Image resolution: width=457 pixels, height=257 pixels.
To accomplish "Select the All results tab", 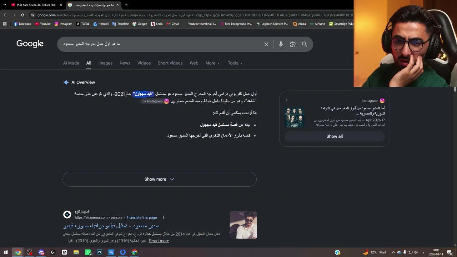I will point(89,63).
